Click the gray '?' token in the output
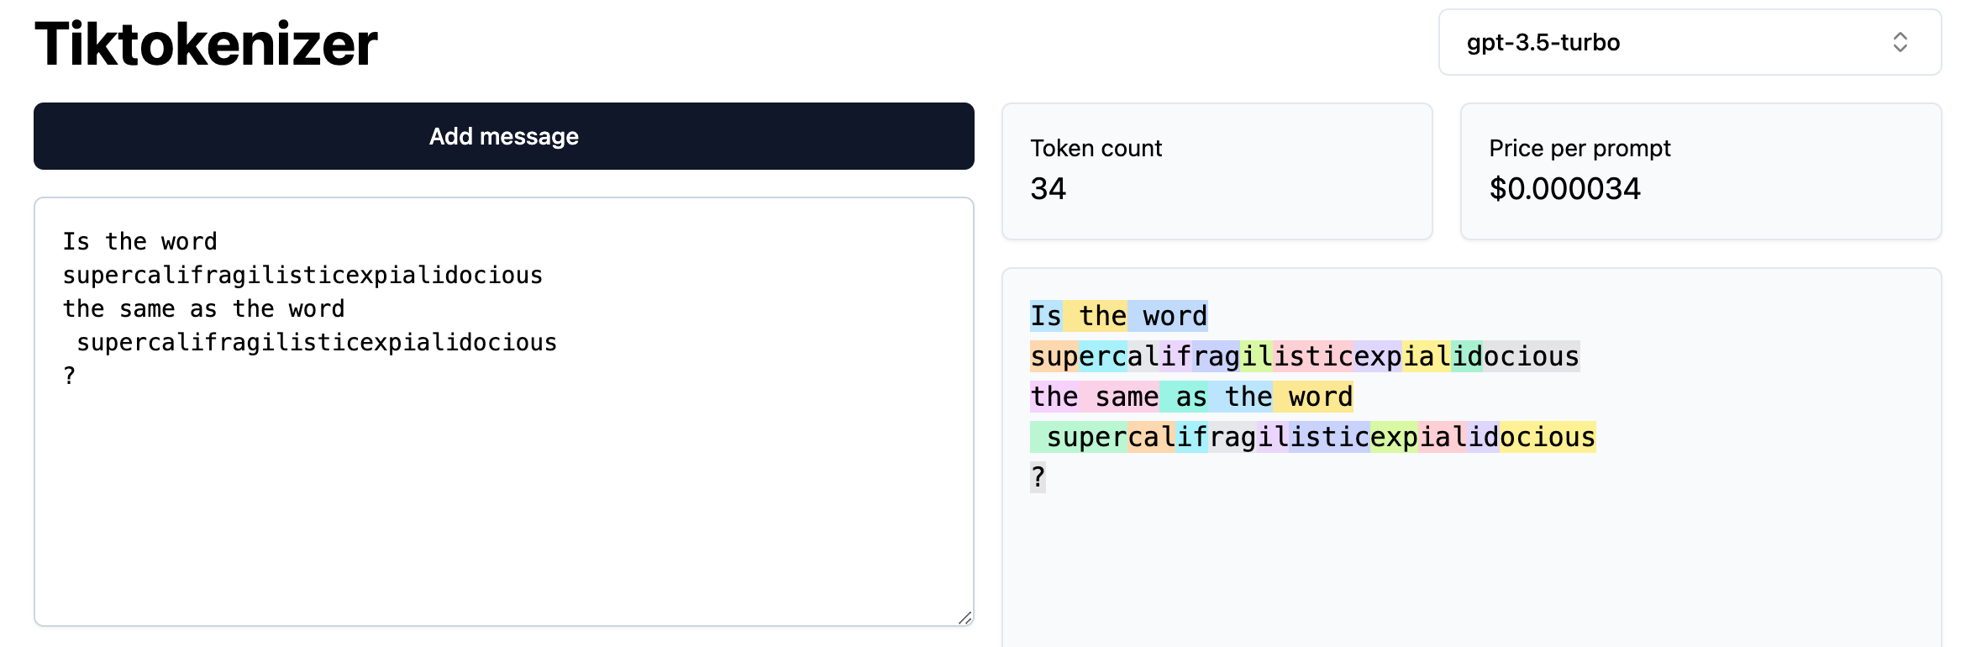This screenshot has width=1971, height=647. click(x=1038, y=477)
